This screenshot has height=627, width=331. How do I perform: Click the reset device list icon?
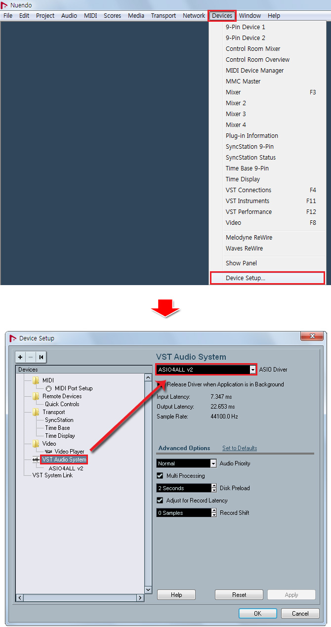click(x=41, y=357)
